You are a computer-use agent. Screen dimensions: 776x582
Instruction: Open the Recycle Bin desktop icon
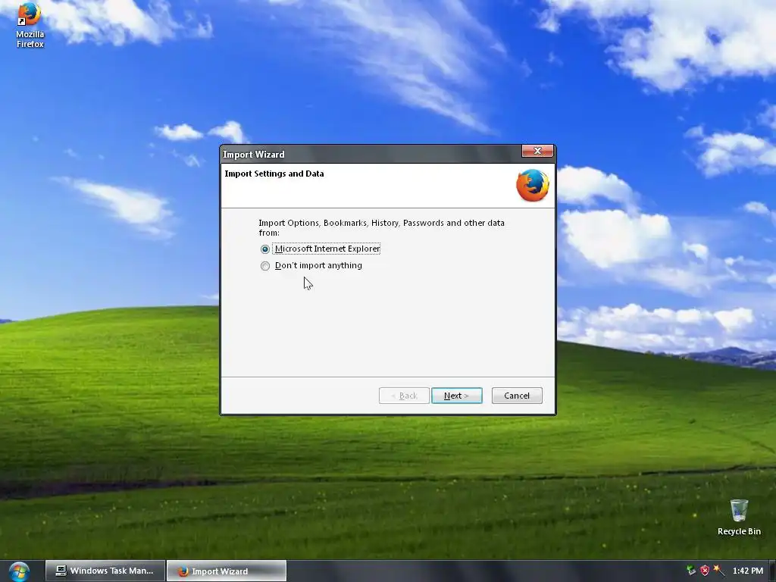pos(739,517)
